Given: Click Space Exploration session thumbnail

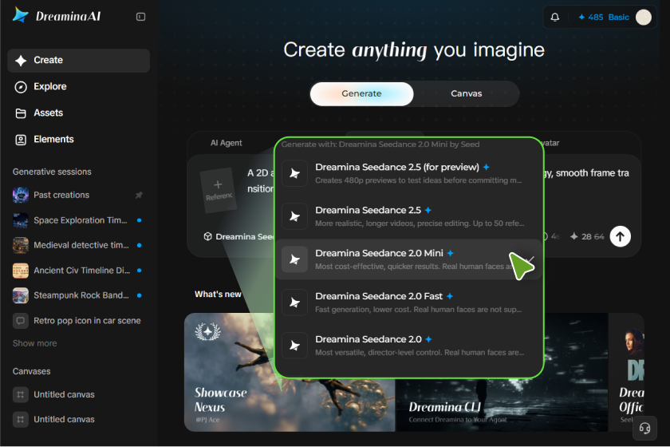Looking at the screenshot, I should (x=21, y=220).
